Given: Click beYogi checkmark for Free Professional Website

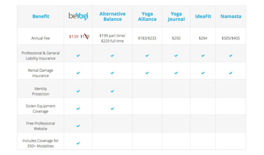Looking at the screenshot, I should coord(78,126).
